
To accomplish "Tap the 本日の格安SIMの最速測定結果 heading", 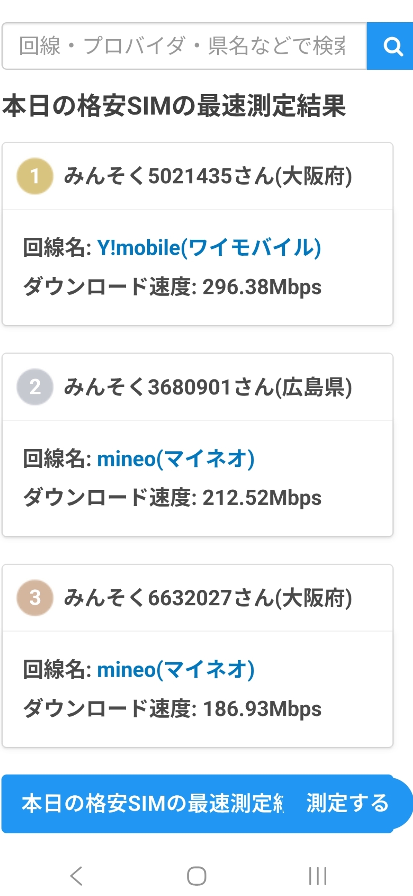I will coord(174,106).
